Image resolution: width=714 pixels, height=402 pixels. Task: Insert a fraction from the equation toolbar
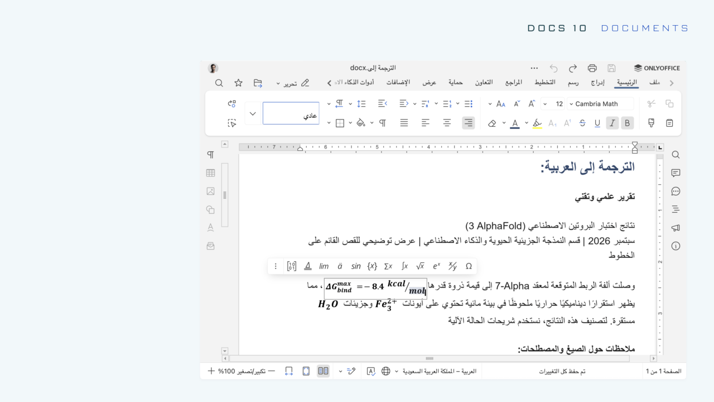pyautogui.click(x=452, y=266)
